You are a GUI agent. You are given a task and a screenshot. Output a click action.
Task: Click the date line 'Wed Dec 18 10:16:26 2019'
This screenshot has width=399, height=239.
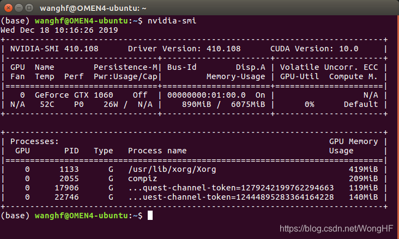(x=59, y=30)
